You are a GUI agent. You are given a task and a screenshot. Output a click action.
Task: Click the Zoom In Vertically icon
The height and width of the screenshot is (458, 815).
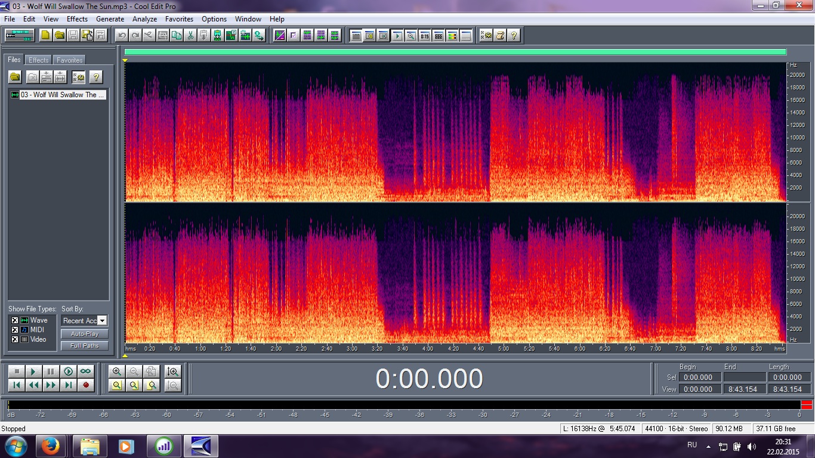173,371
